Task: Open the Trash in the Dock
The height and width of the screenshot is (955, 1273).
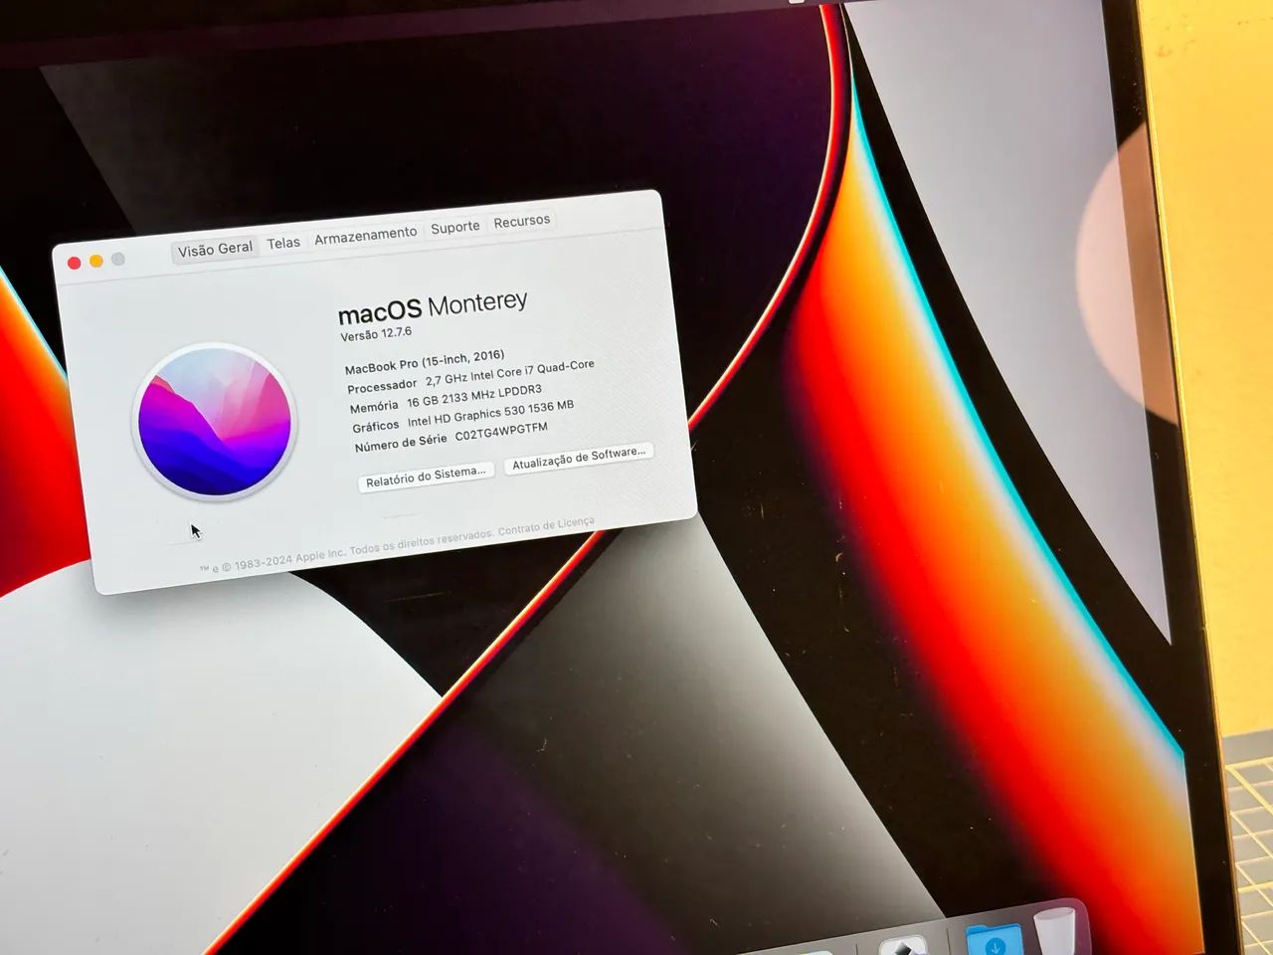Action: click(x=1057, y=930)
